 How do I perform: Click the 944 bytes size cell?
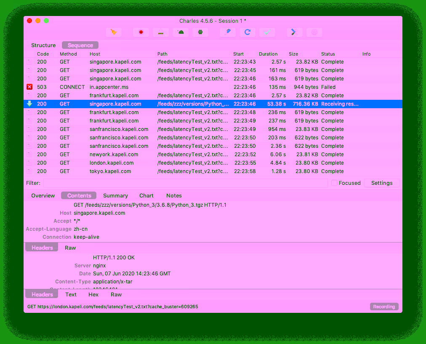tap(306, 87)
